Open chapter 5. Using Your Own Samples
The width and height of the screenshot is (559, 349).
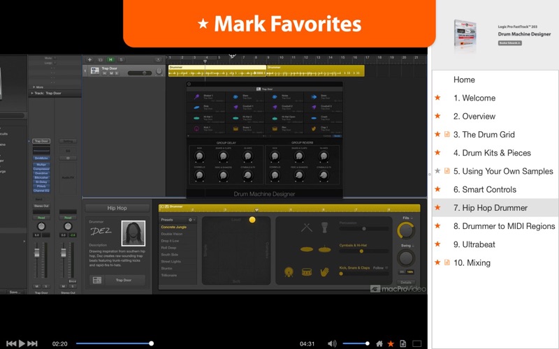[503, 171]
